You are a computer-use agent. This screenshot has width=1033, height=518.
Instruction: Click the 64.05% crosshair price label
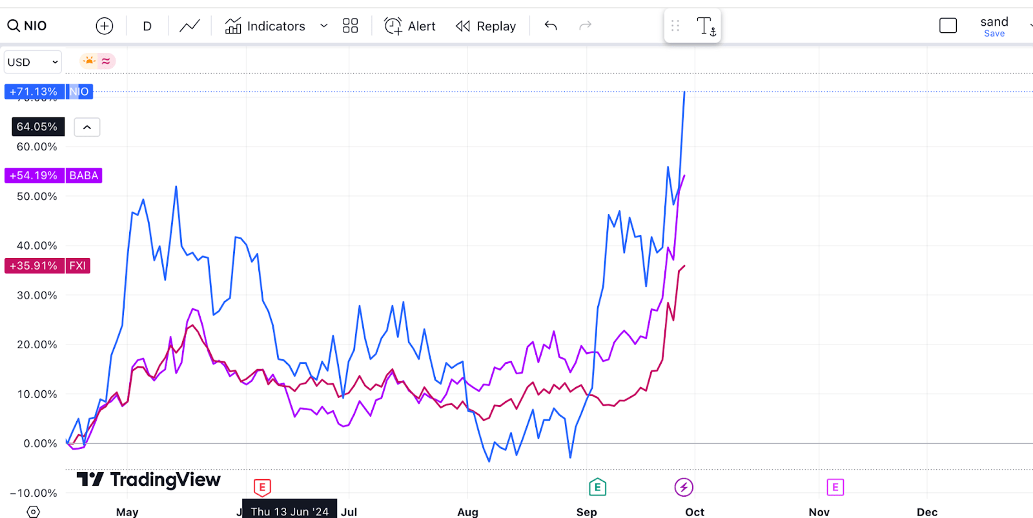(x=38, y=126)
